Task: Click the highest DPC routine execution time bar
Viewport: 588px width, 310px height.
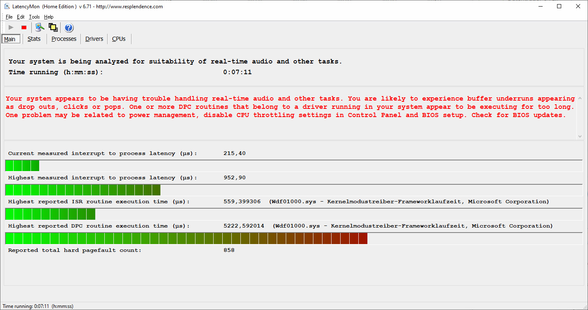Action: click(294, 238)
